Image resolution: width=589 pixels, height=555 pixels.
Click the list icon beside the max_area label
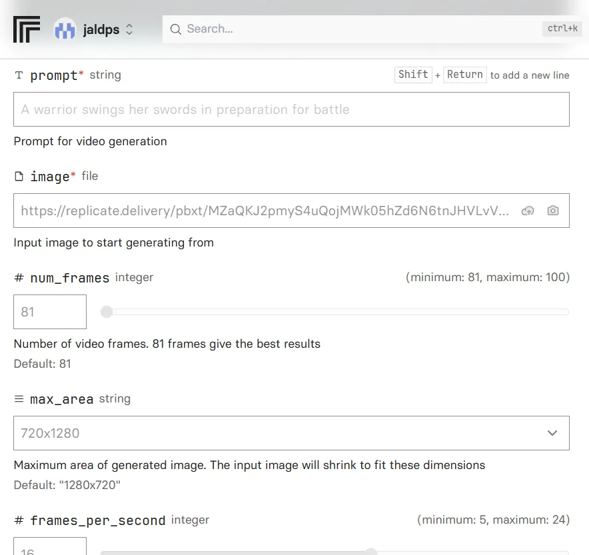click(x=19, y=399)
